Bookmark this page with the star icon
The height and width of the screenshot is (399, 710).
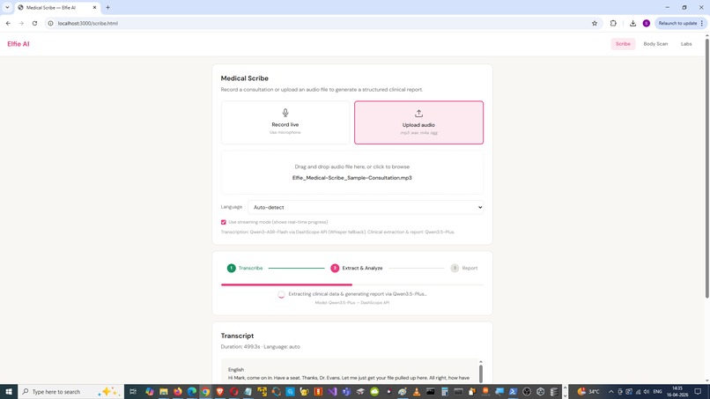595,23
